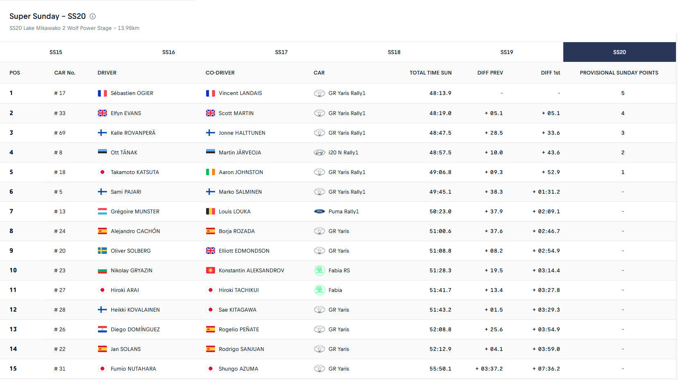Image resolution: width=678 pixels, height=380 pixels.
Task: Click the Skoda logo beside Fabia RS
Action: pos(319,270)
